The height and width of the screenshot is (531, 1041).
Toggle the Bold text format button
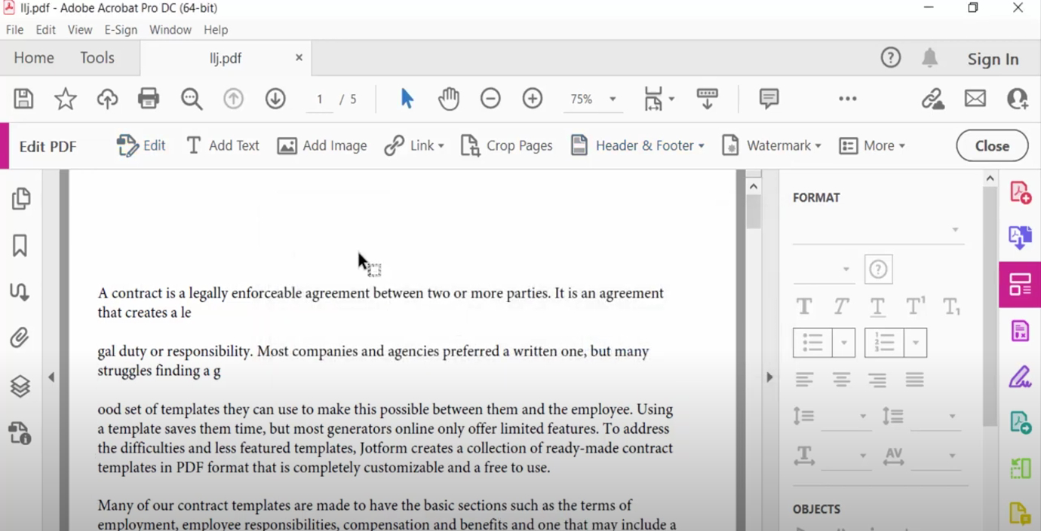tap(804, 307)
